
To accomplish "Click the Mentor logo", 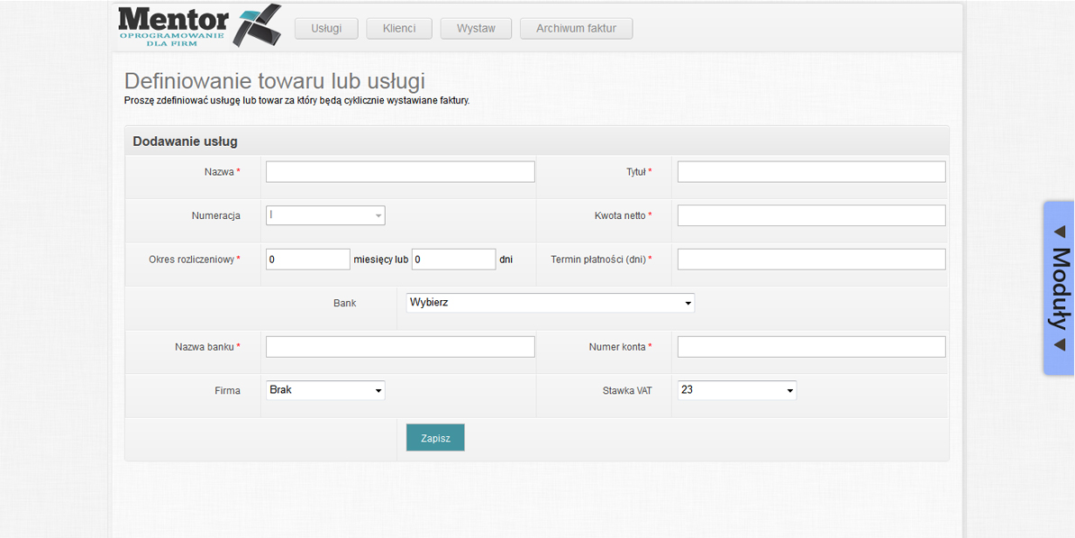I will tap(198, 26).
